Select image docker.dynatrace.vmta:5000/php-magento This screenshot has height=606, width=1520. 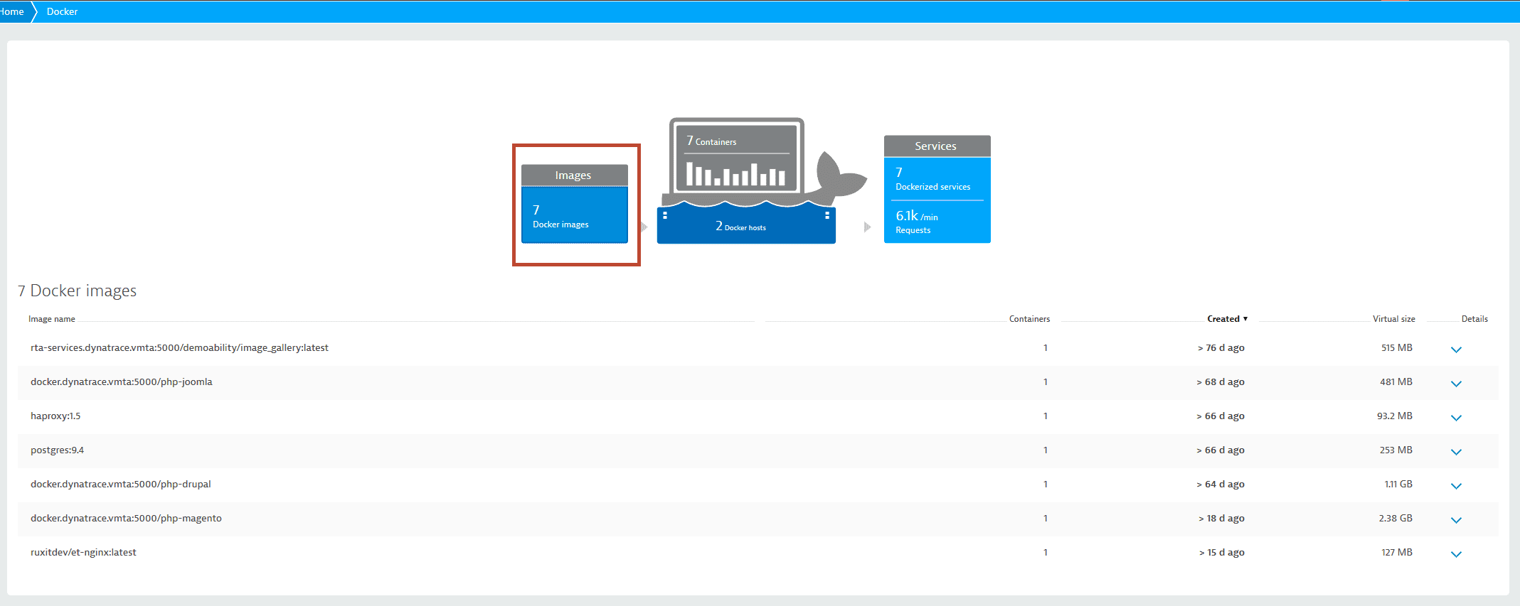(126, 518)
